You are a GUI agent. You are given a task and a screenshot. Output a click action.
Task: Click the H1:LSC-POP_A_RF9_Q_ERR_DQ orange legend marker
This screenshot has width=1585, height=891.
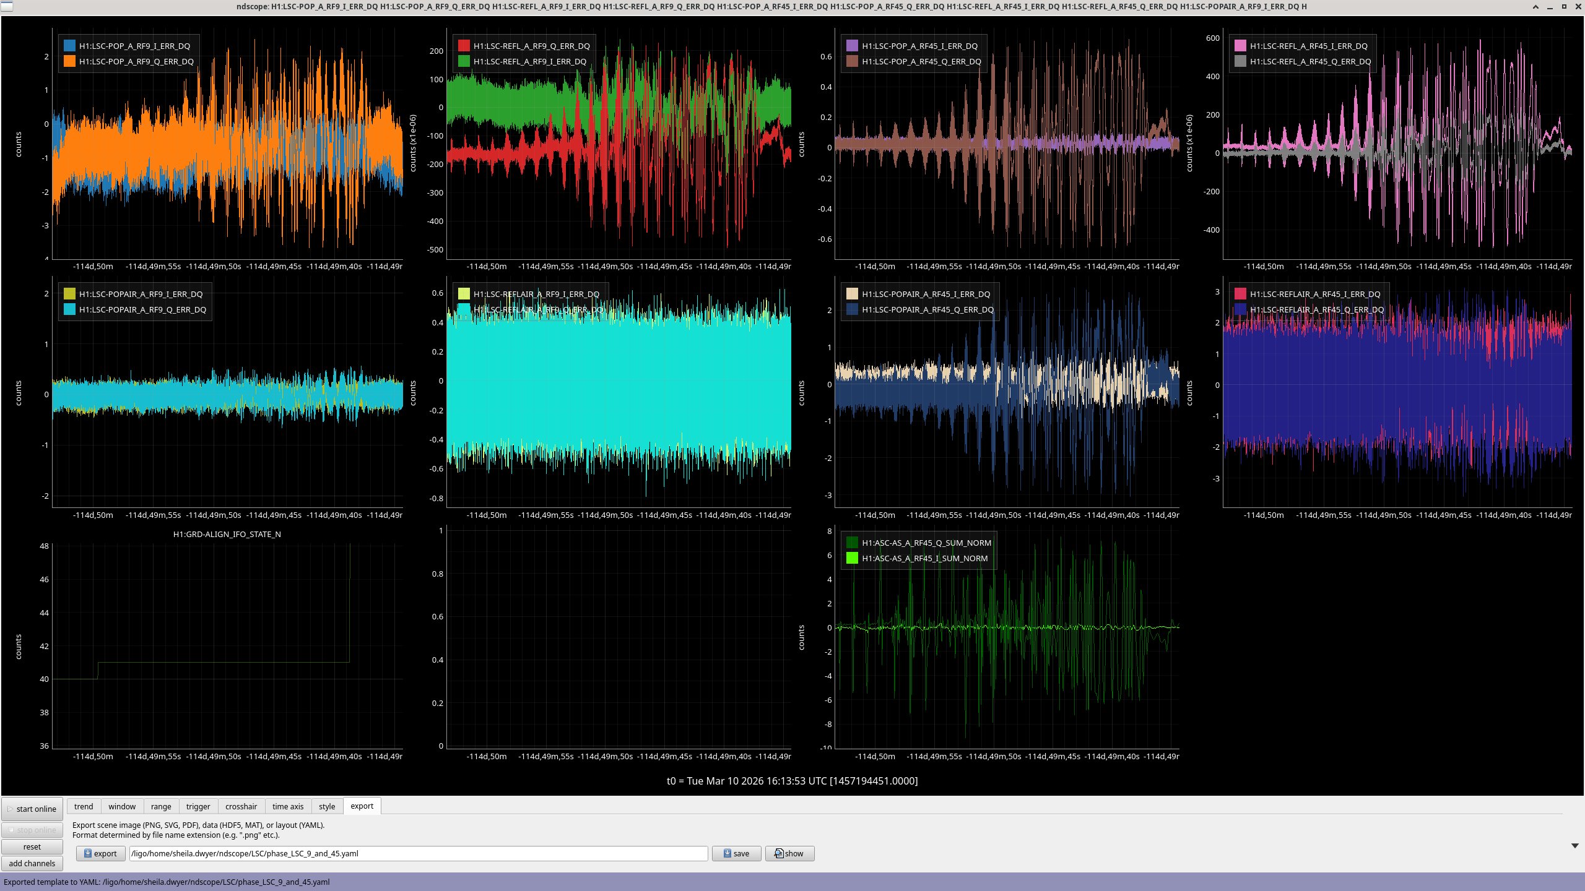[69, 61]
